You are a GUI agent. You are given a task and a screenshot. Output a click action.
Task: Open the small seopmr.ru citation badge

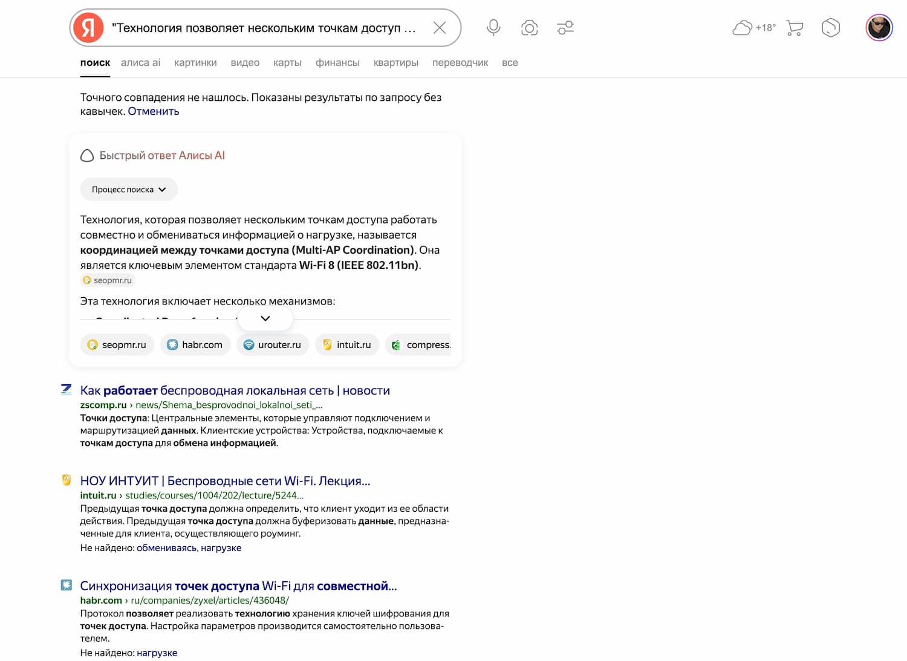(108, 280)
